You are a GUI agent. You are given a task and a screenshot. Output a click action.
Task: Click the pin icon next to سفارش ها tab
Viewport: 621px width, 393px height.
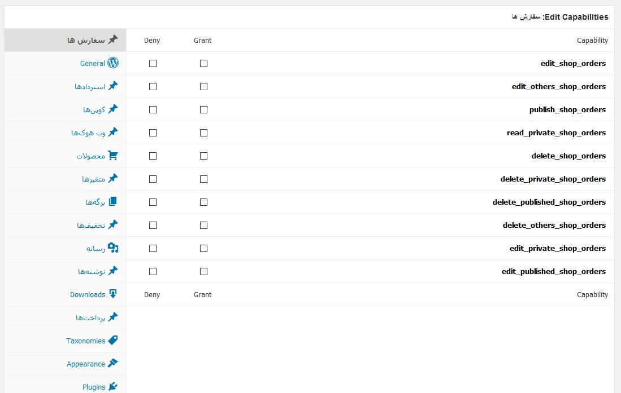[x=113, y=39]
